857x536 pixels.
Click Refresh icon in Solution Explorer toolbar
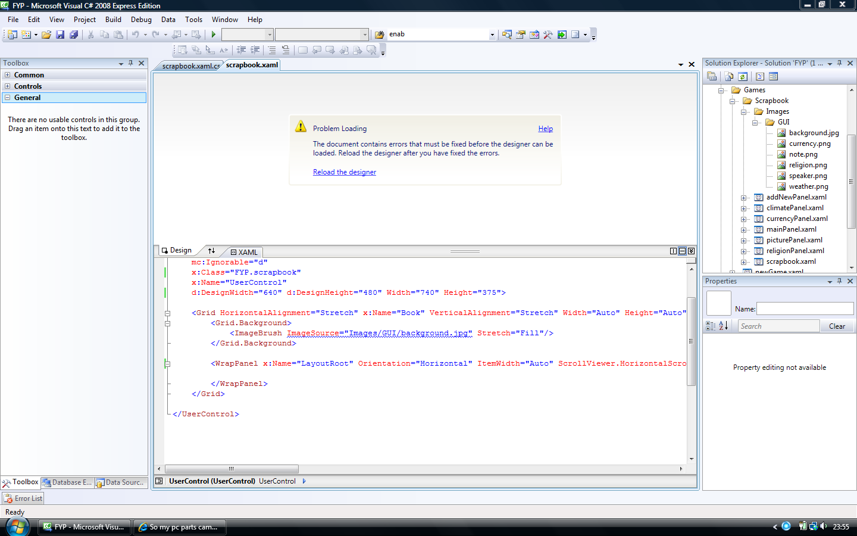coord(743,76)
